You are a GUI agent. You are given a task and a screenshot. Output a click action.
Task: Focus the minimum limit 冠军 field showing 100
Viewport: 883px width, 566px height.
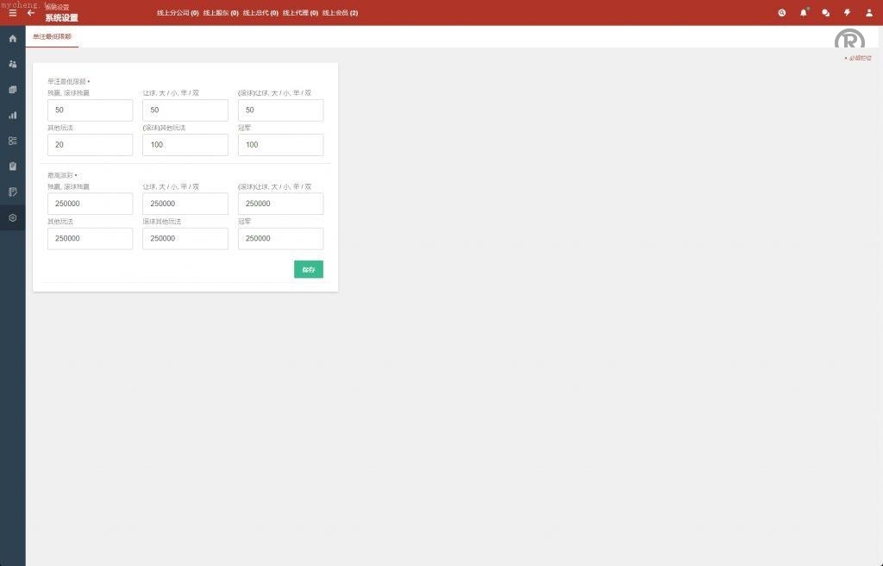point(280,145)
